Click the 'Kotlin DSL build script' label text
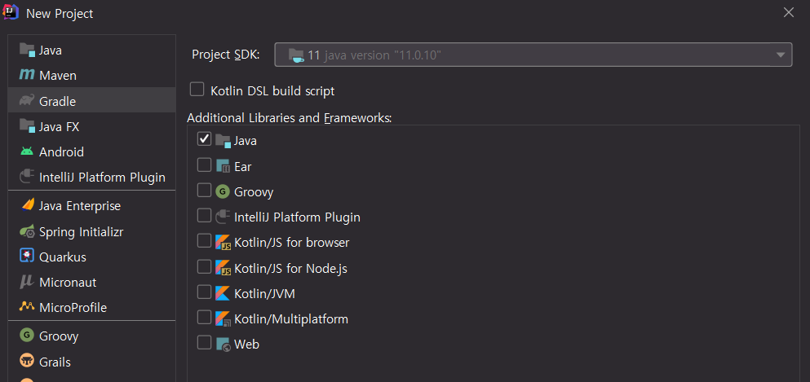The height and width of the screenshot is (382, 810). click(272, 91)
